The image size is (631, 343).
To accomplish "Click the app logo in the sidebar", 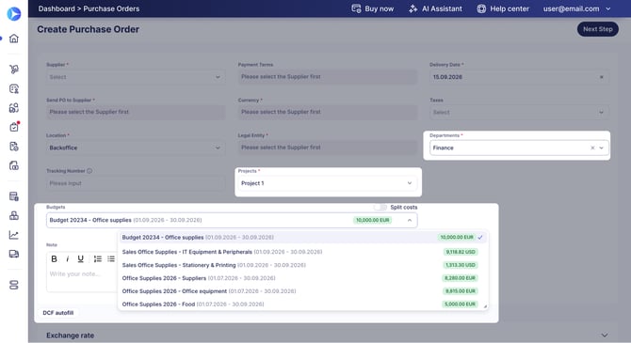I will [14, 14].
